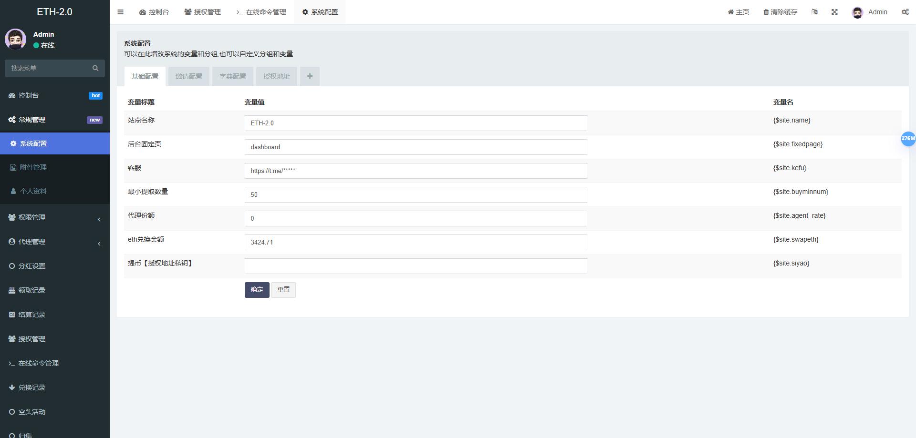
Task: Switch to the 邀请配置 tab
Action: coord(188,76)
